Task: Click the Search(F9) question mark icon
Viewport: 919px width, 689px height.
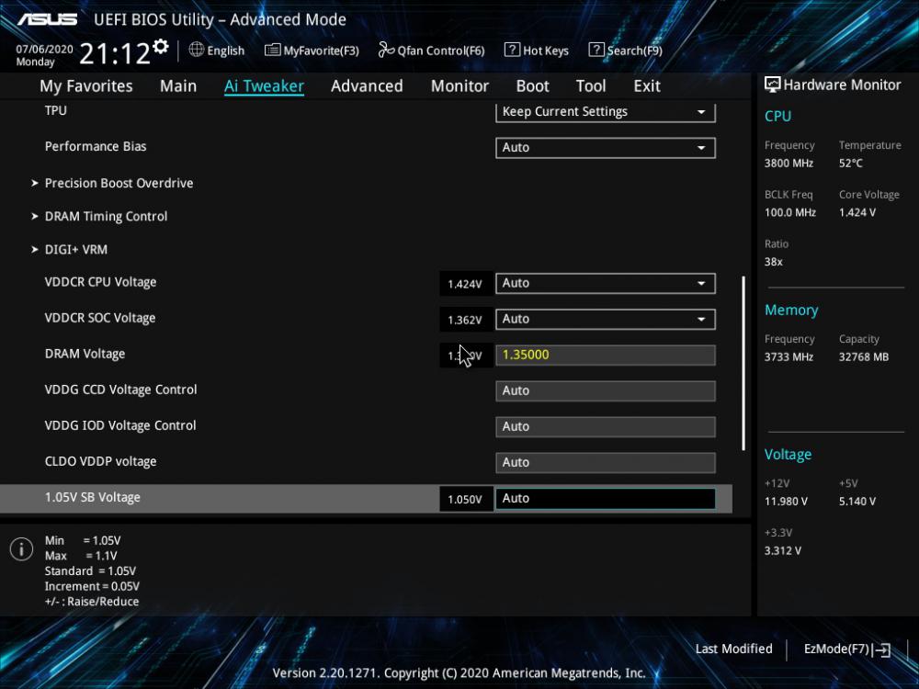Action: point(596,50)
